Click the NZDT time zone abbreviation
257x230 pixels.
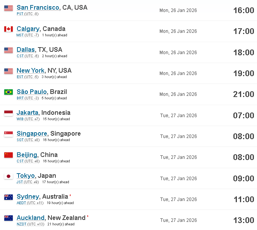click(21, 224)
